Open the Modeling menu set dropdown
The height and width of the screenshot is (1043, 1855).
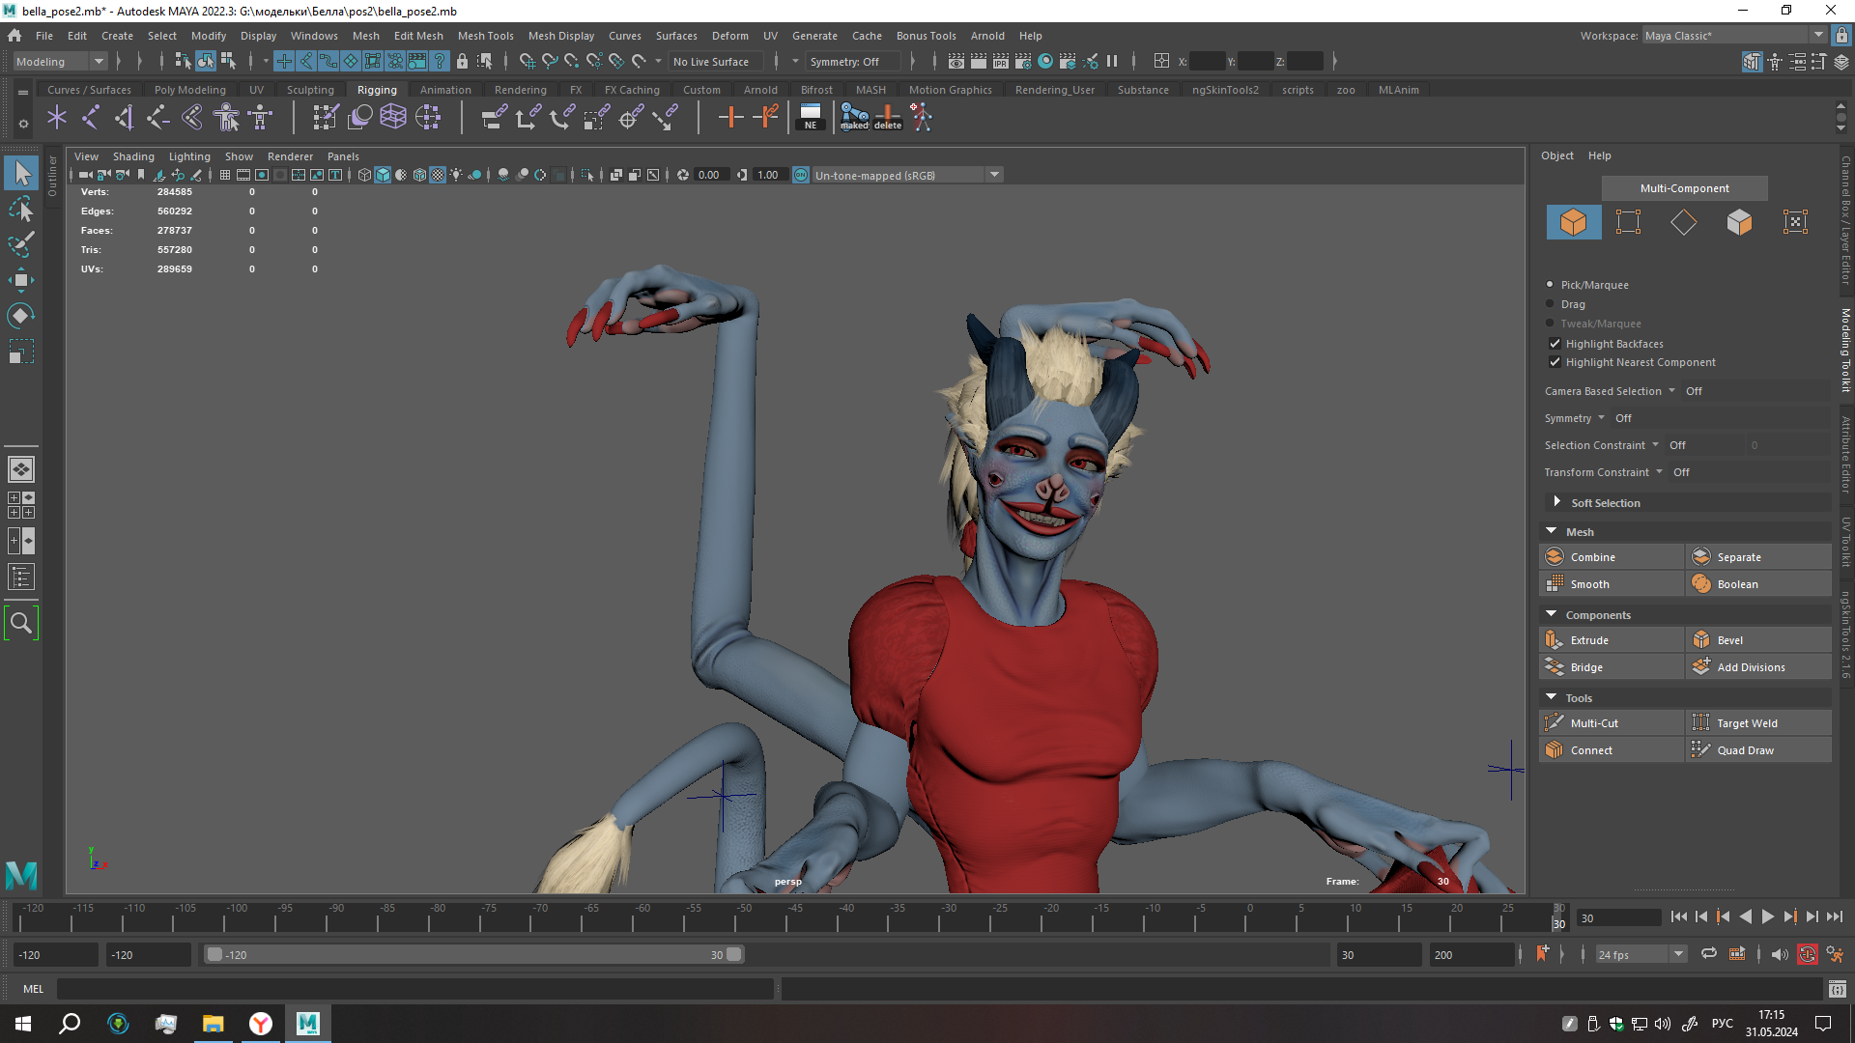pos(60,62)
